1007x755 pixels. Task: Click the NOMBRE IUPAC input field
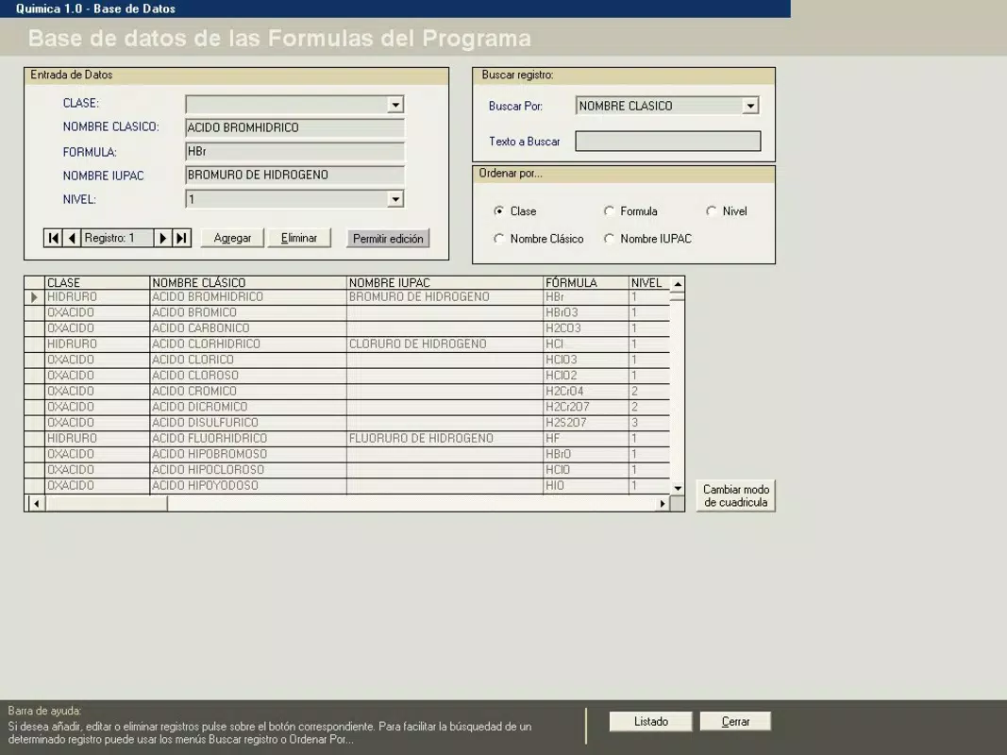[x=294, y=176]
